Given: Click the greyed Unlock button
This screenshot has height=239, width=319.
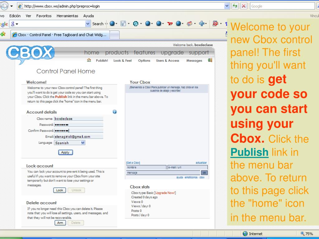Looking at the screenshot, I should pyautogui.click(x=76, y=190).
